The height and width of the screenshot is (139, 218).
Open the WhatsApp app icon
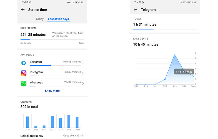tap(24, 83)
